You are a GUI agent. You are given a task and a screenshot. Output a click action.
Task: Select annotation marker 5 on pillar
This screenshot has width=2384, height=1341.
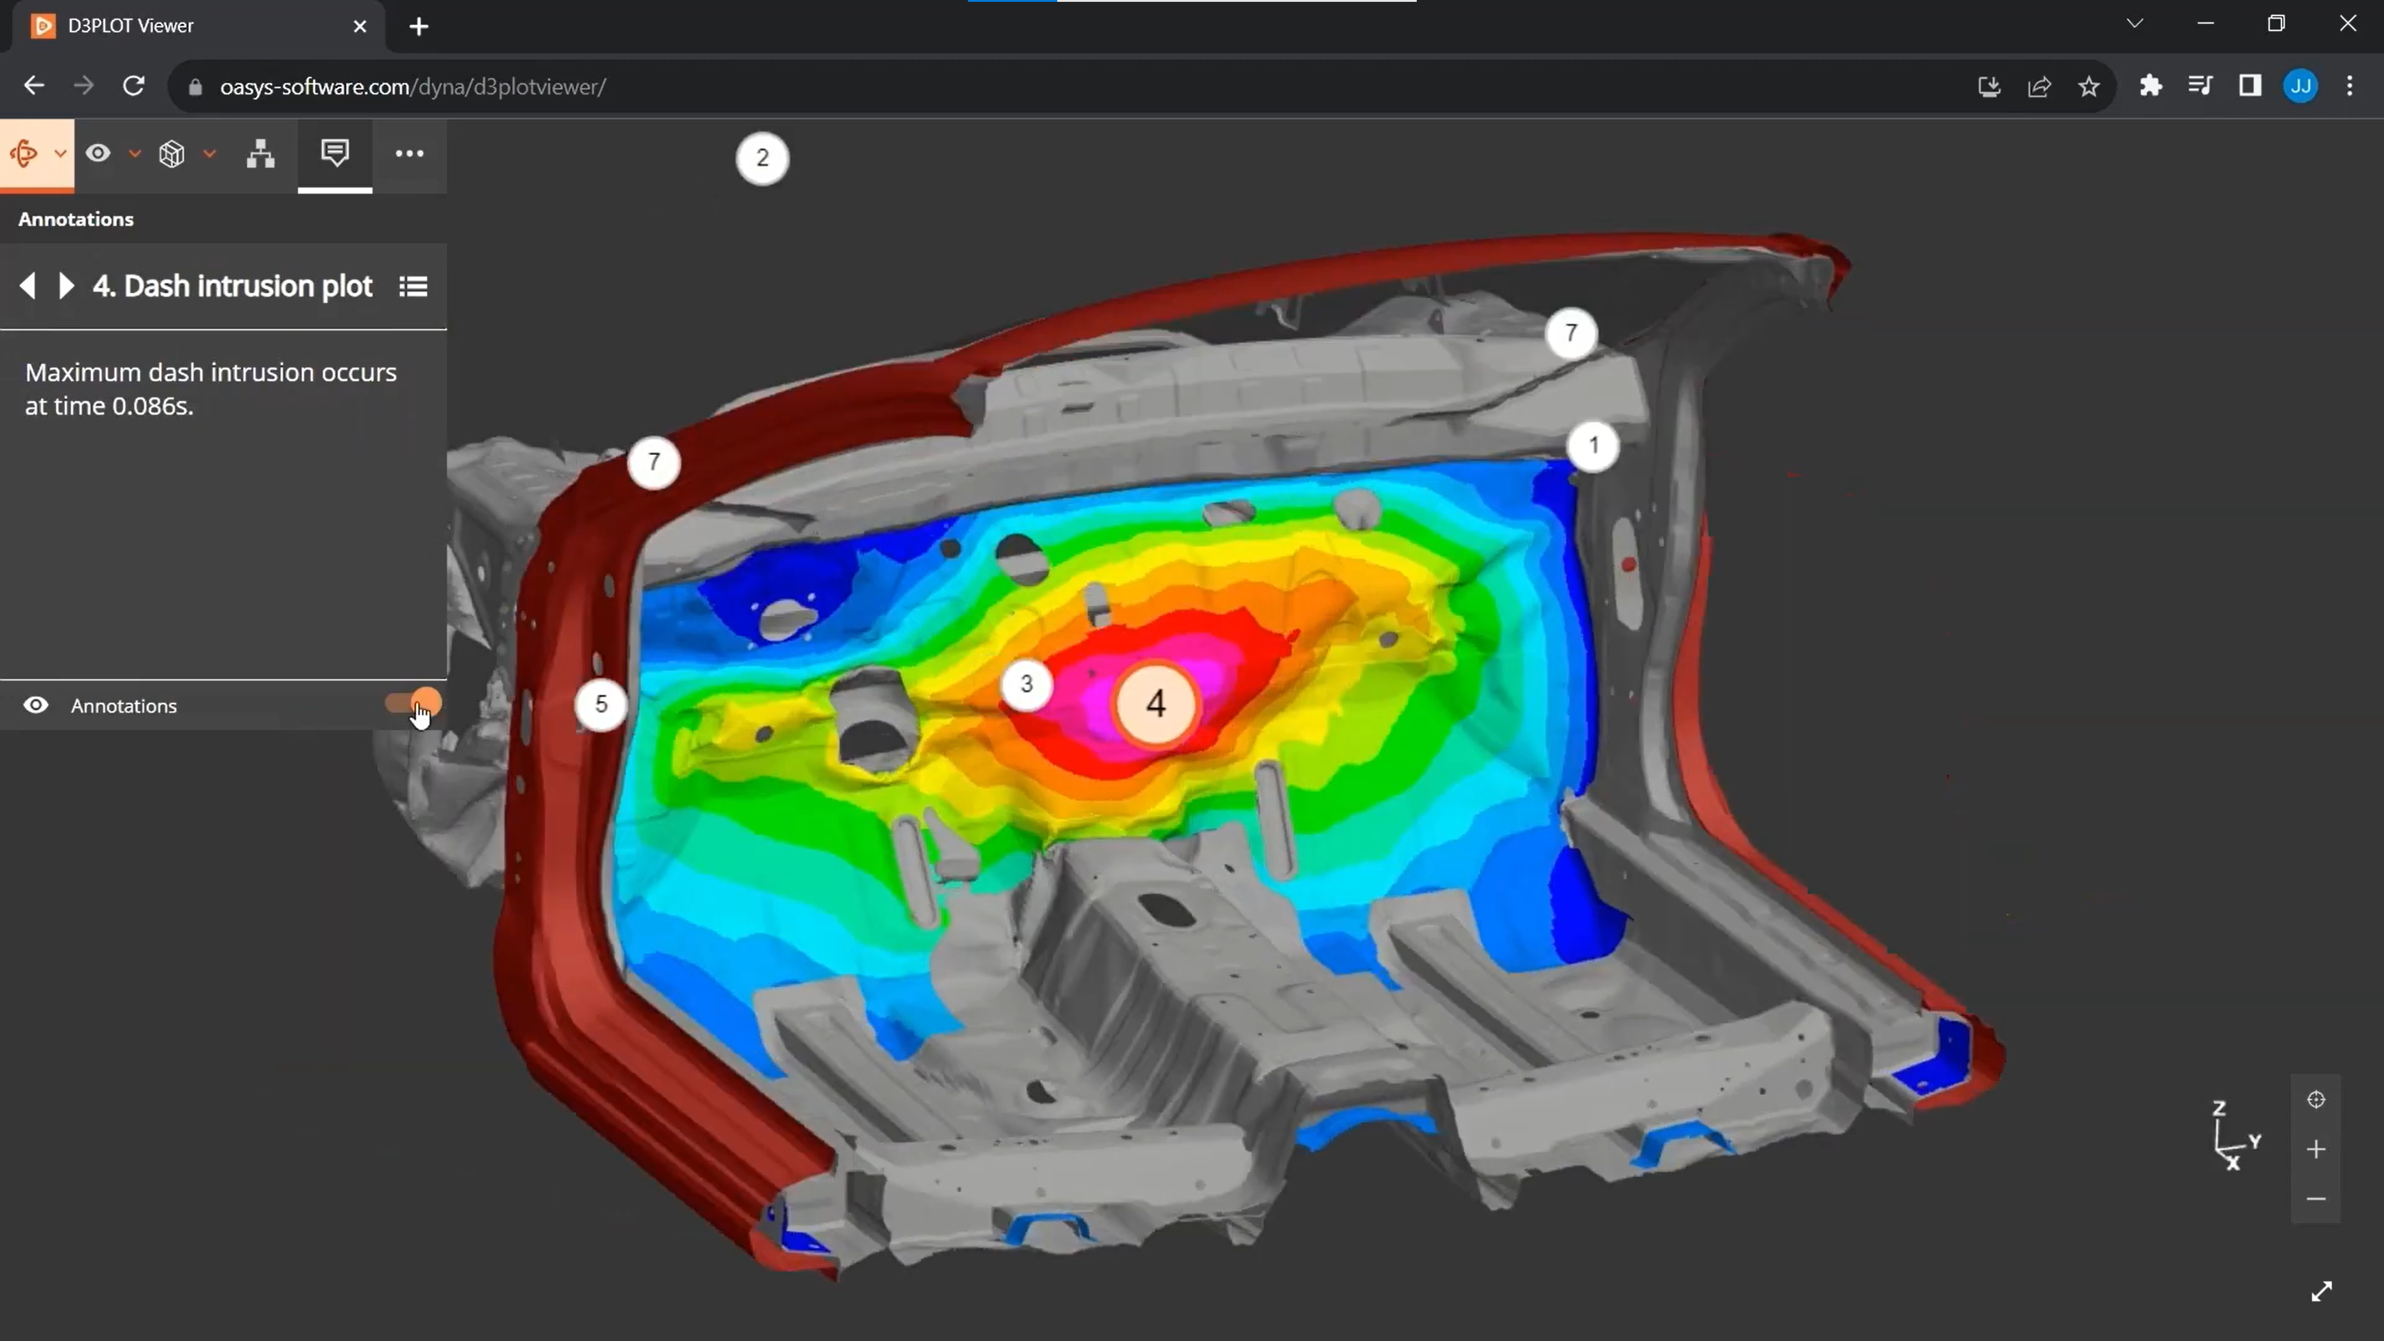[602, 704]
